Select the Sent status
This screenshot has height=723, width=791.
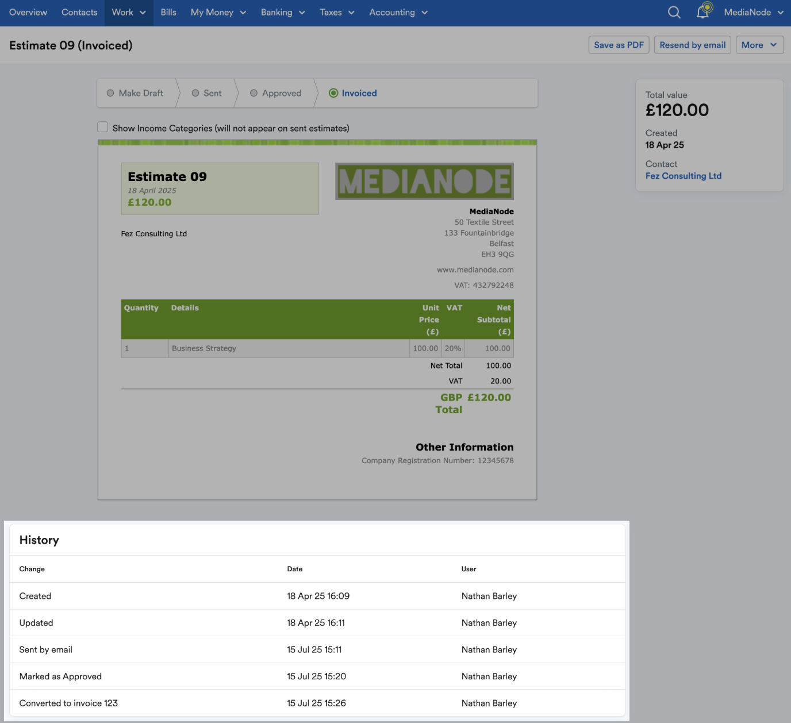tap(207, 93)
